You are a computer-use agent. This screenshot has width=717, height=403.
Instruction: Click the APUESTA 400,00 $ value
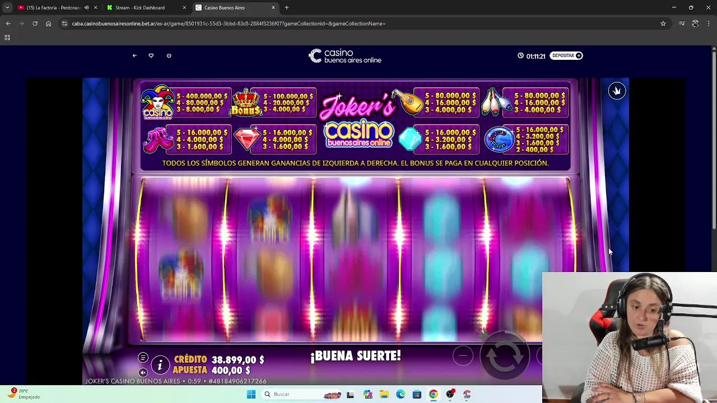click(x=231, y=371)
